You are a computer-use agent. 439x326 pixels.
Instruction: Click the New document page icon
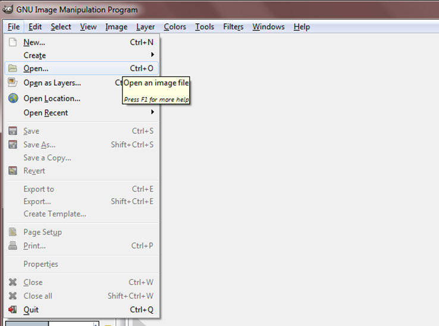coord(12,42)
